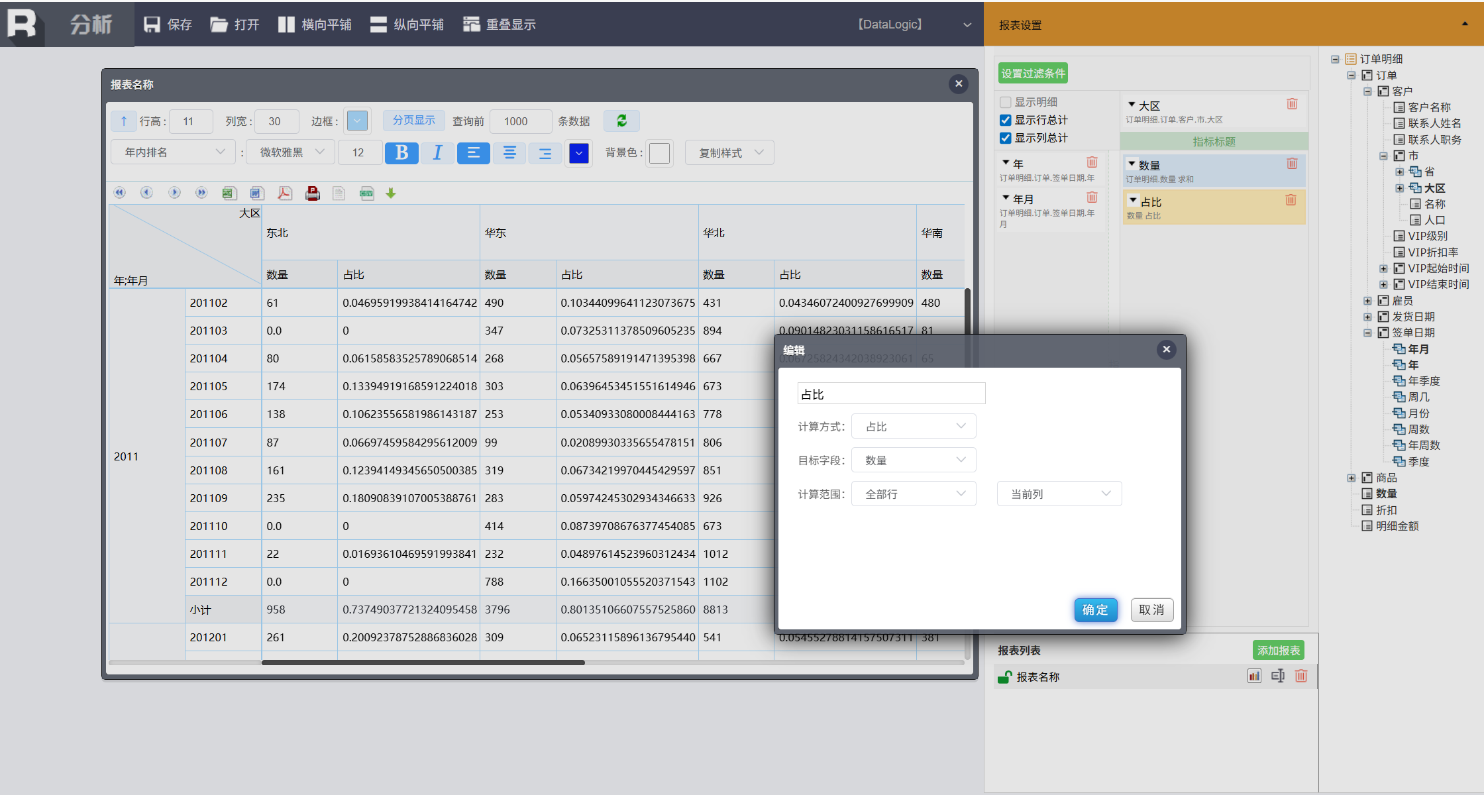Open the 当前列 range dropdown
This screenshot has height=795, width=1484.
pyautogui.click(x=1059, y=494)
